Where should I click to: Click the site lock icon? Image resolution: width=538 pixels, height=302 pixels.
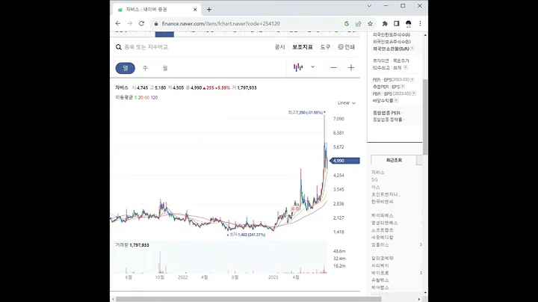point(156,24)
